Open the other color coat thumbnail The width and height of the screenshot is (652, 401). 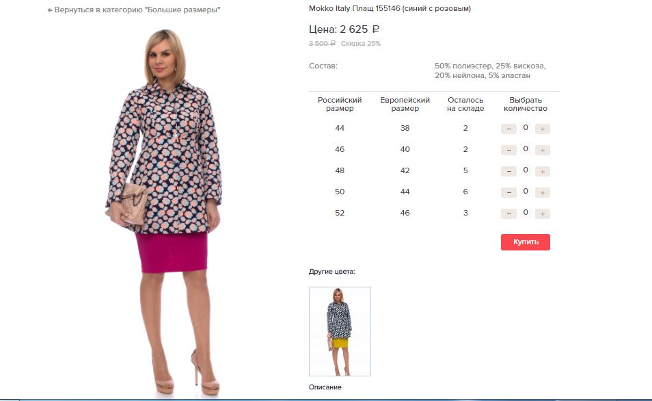pos(340,331)
